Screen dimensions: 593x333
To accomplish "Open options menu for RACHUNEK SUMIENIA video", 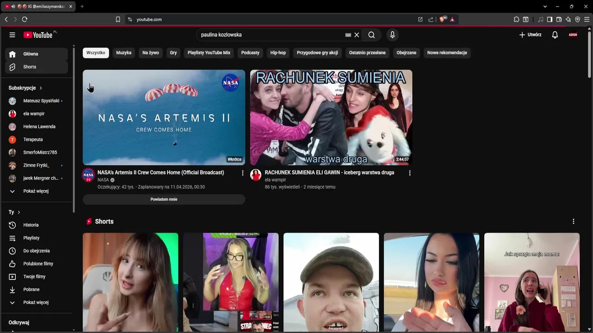I will pyautogui.click(x=410, y=173).
